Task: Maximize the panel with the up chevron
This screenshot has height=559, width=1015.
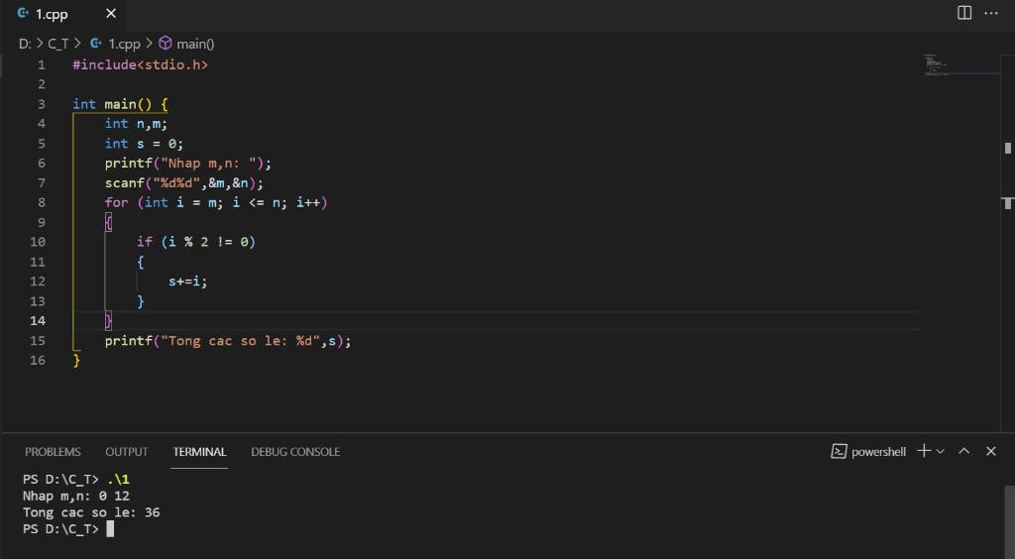Action: [x=963, y=451]
